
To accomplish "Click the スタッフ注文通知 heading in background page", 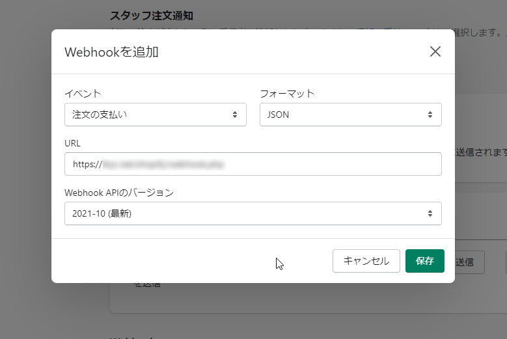I will coord(152,16).
